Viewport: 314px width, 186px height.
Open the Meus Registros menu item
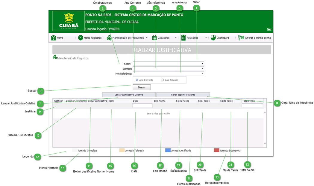point(93,38)
